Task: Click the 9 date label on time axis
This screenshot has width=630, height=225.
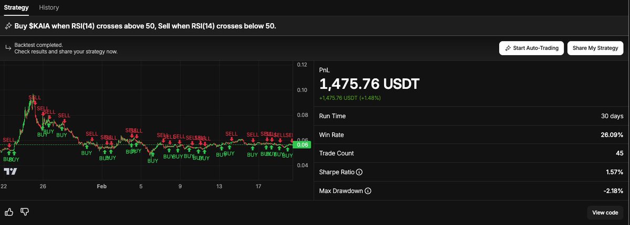Action: pos(180,187)
